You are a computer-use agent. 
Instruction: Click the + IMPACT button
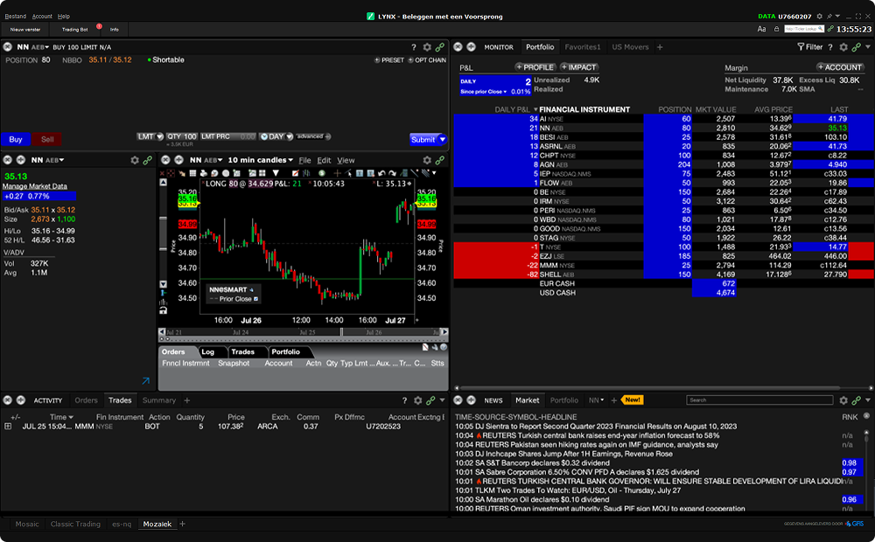coord(578,67)
